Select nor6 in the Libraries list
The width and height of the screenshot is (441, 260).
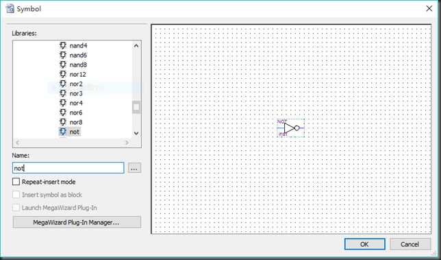pyautogui.click(x=76, y=113)
